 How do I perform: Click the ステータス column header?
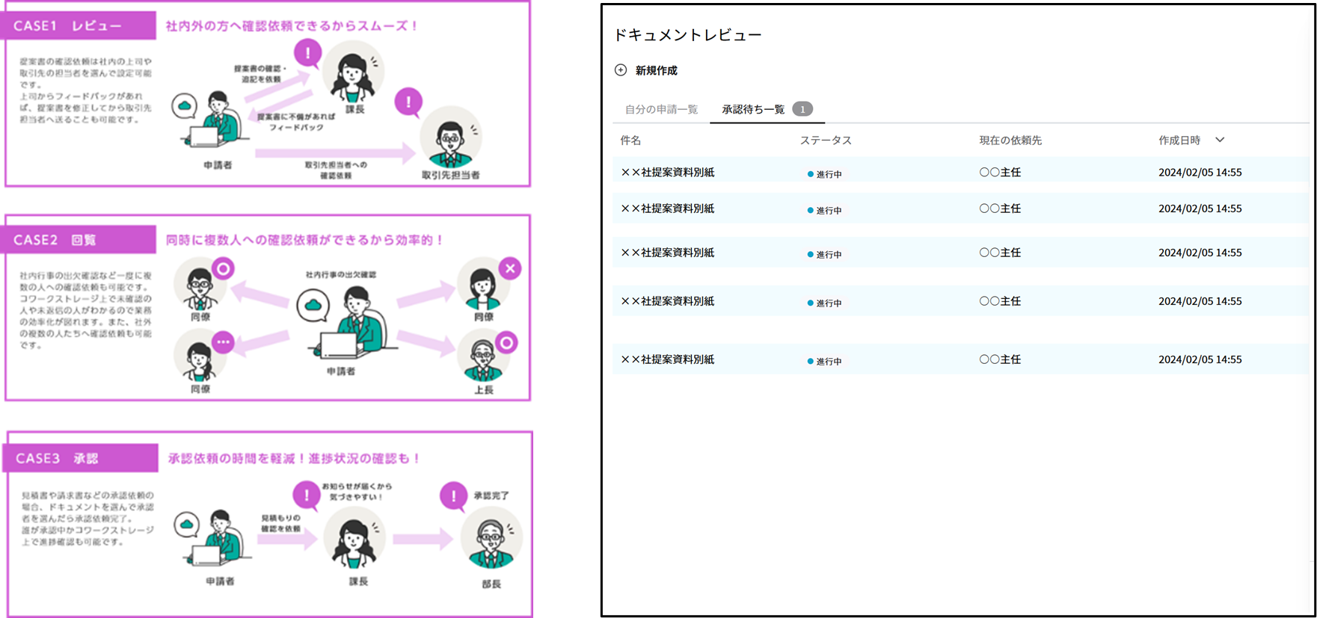point(826,140)
